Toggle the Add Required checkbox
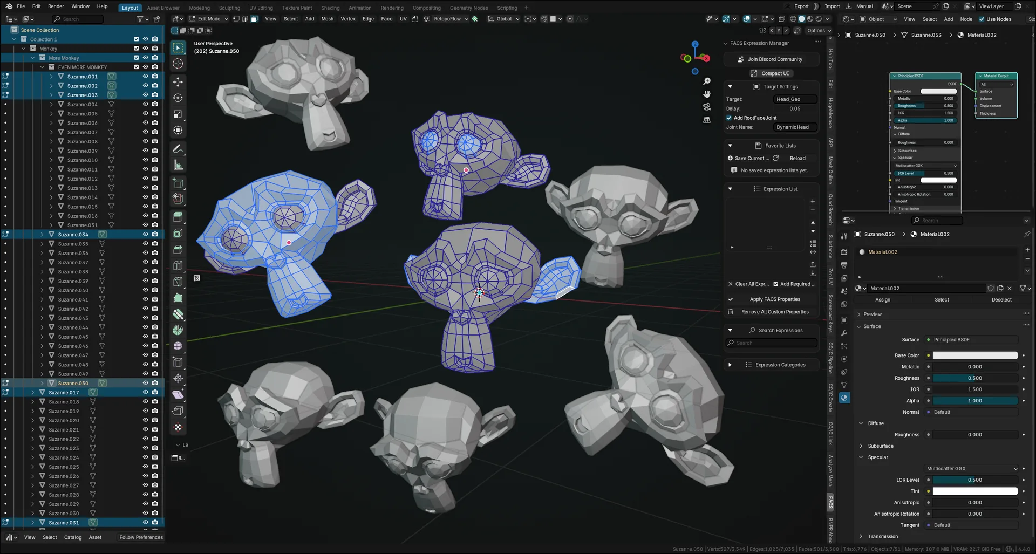Image resolution: width=1036 pixels, height=554 pixels. (x=776, y=284)
